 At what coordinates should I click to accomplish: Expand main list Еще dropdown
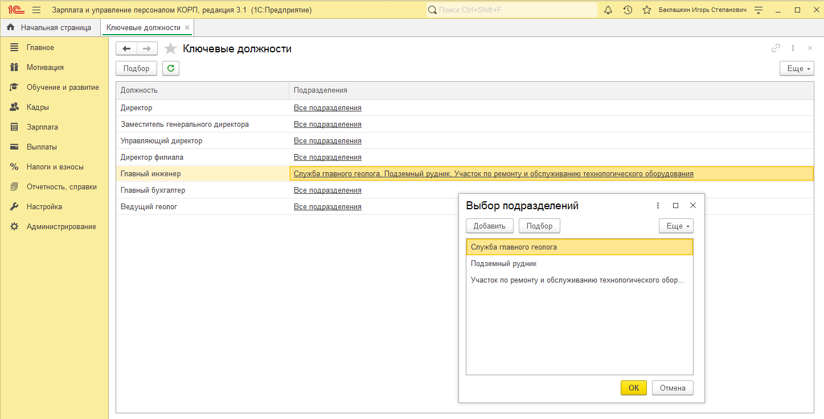coord(796,68)
